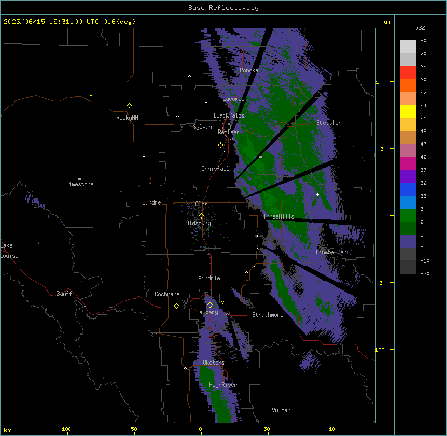Click the Banff label
Screen dimensions: 447x436
coord(64,294)
